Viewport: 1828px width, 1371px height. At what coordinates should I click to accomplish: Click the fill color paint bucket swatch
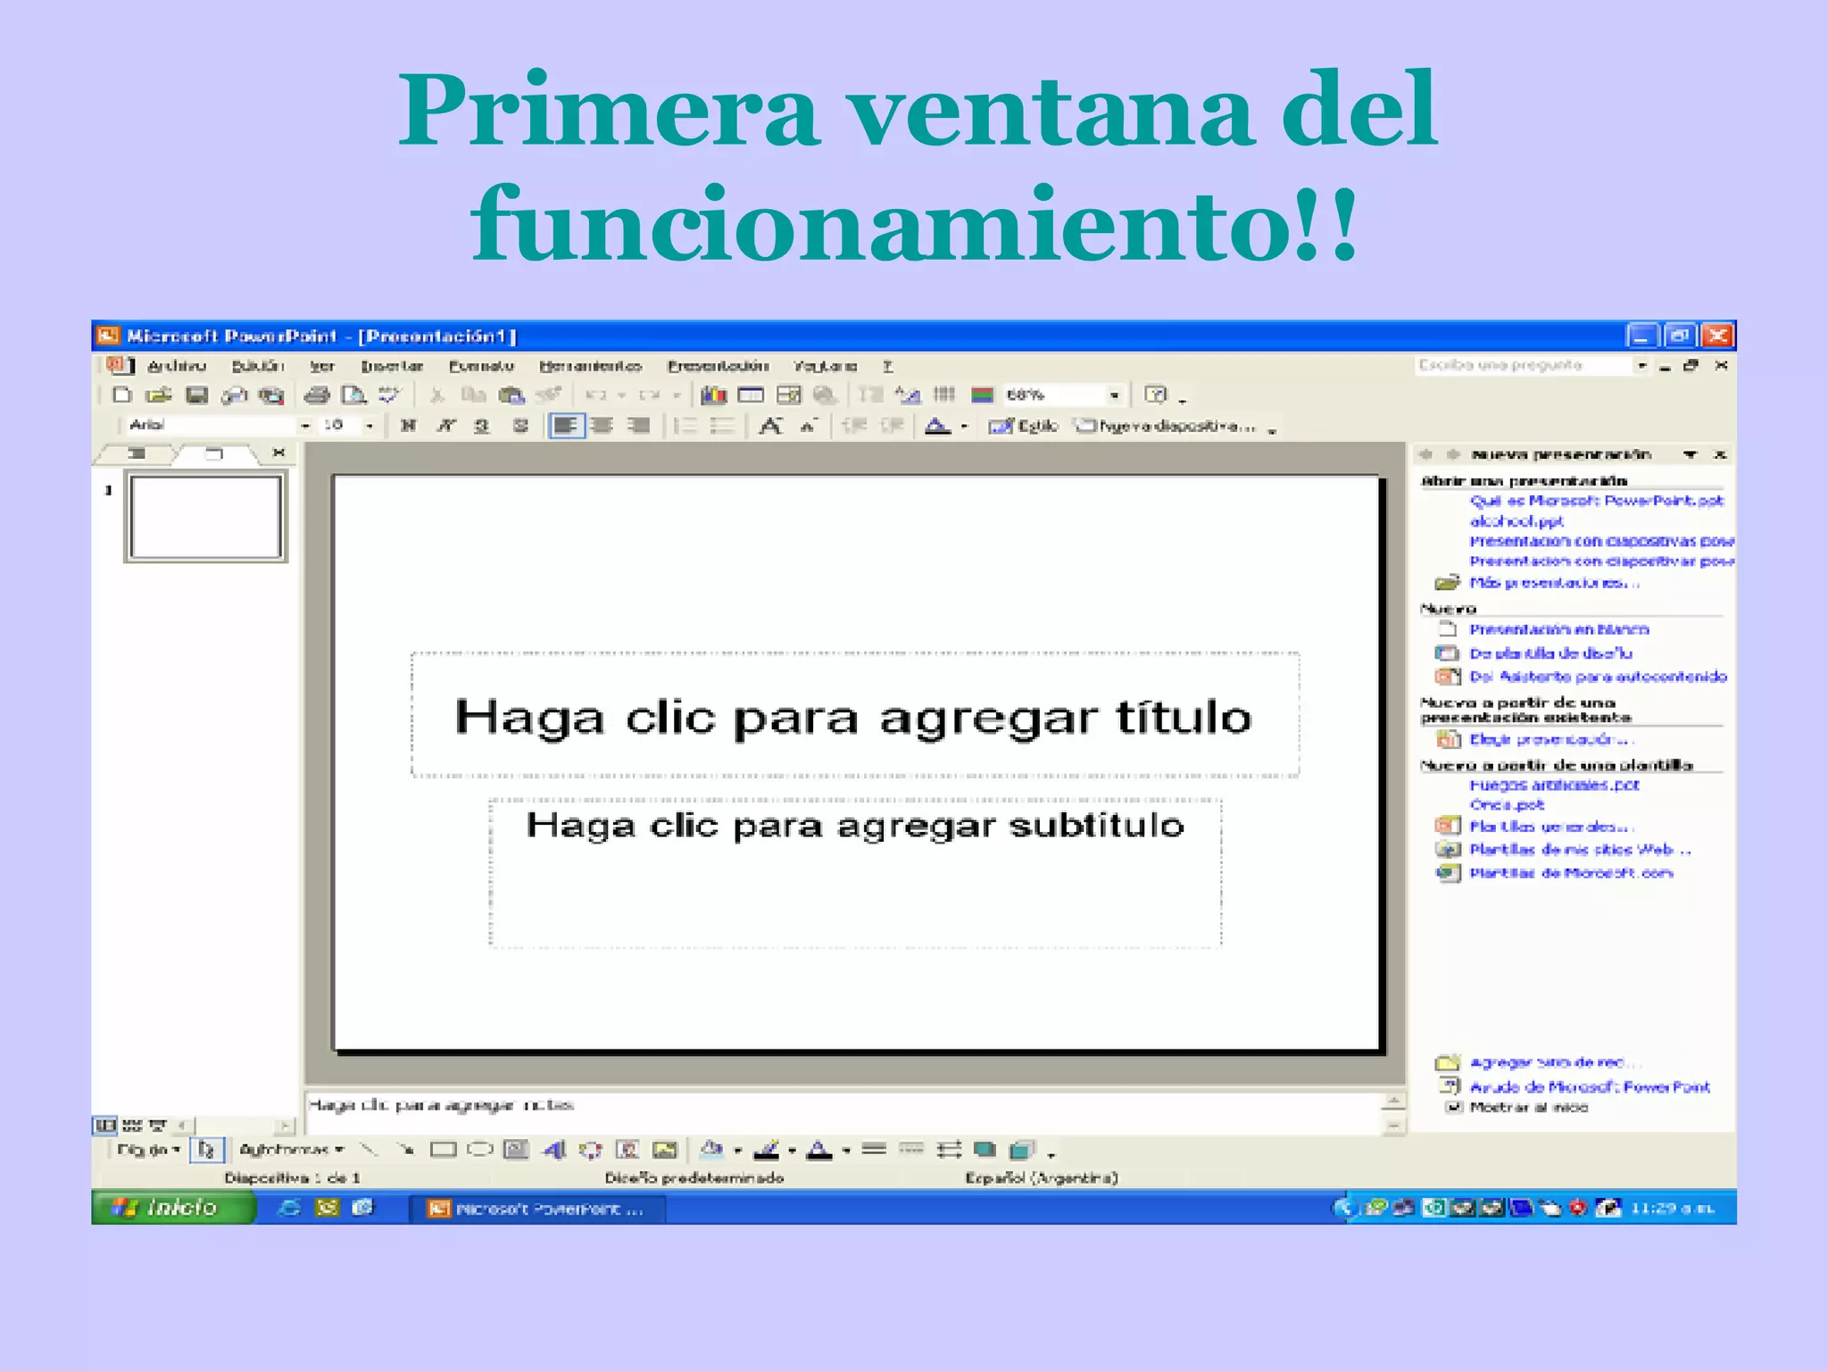711,1149
